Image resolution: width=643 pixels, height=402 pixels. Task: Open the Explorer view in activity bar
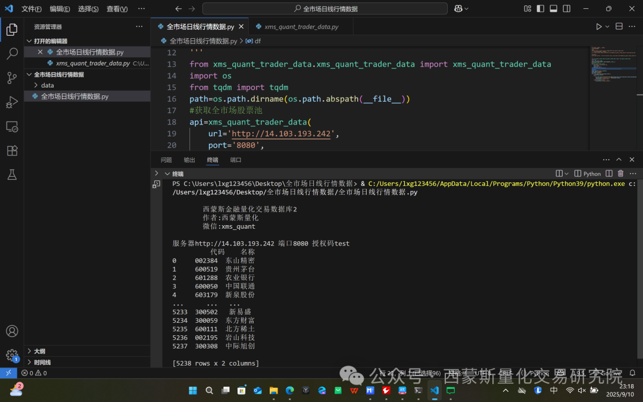pos(12,30)
